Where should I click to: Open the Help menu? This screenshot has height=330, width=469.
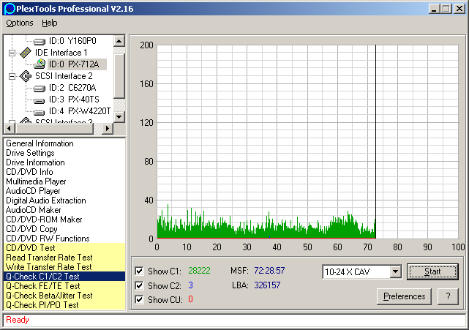[x=50, y=23]
